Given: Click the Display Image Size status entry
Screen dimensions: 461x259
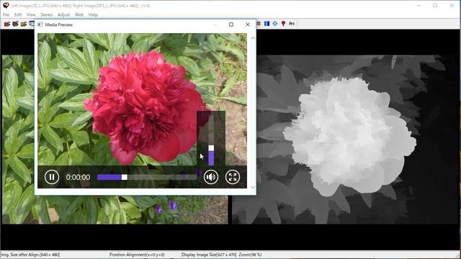Looking at the screenshot, I should [222, 255].
